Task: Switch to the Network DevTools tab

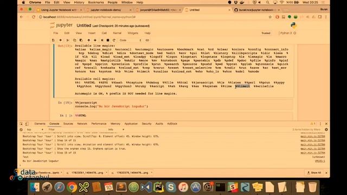Action: (x=82, y=124)
